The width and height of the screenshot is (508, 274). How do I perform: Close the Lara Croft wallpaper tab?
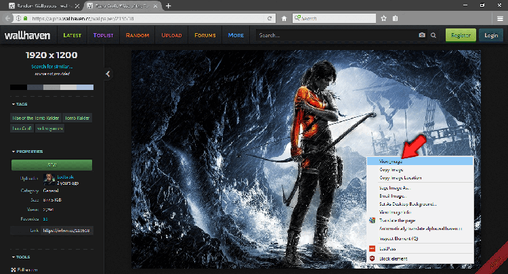(x=155, y=6)
